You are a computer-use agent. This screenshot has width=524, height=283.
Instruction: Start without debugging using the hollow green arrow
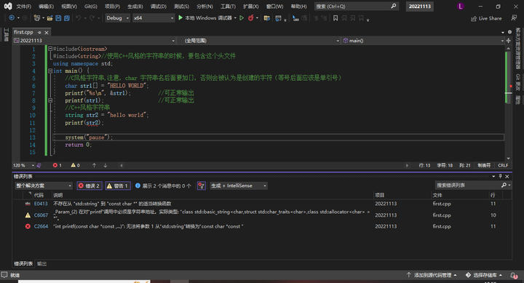pos(242,18)
